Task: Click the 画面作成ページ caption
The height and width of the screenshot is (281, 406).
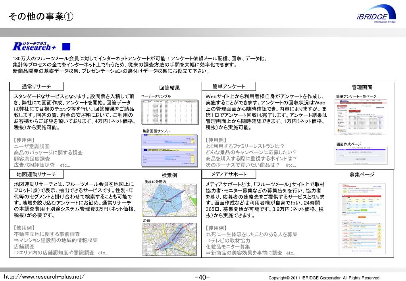Action: [348, 144]
